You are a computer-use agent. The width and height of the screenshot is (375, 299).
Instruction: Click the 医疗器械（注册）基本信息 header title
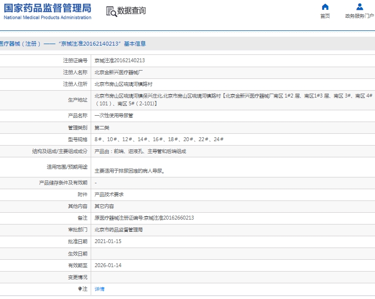pyautogui.click(x=73, y=44)
